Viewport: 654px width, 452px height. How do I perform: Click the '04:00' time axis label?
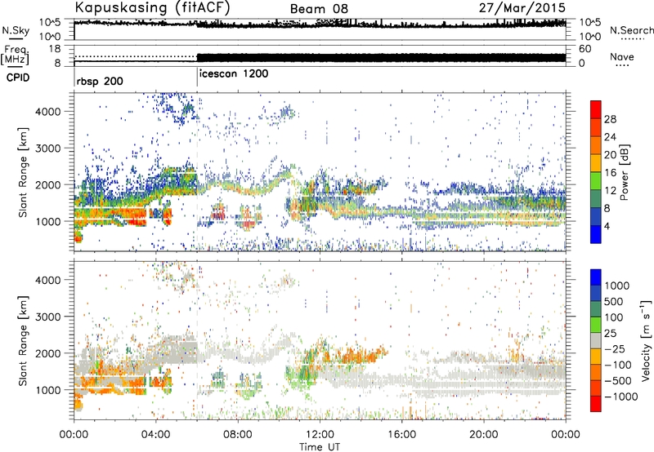point(155,435)
